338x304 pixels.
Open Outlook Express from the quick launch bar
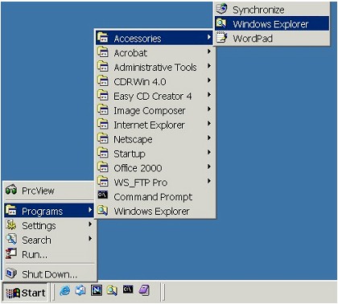pyautogui.click(x=80, y=290)
